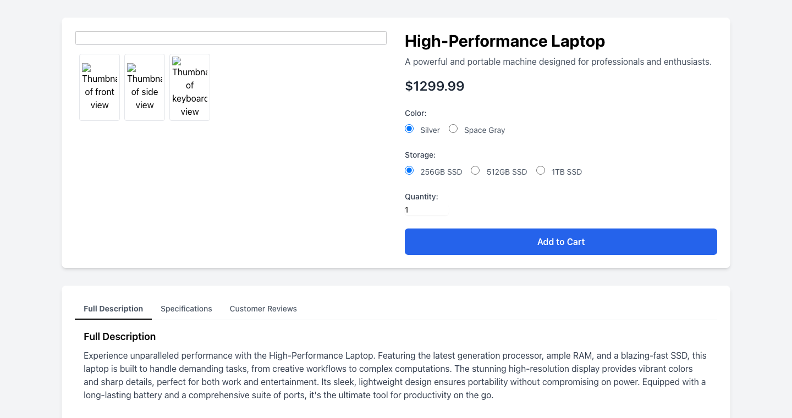Click the Add to Cart button

click(560, 242)
